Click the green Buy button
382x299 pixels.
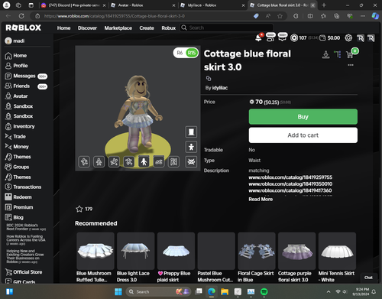tap(303, 117)
